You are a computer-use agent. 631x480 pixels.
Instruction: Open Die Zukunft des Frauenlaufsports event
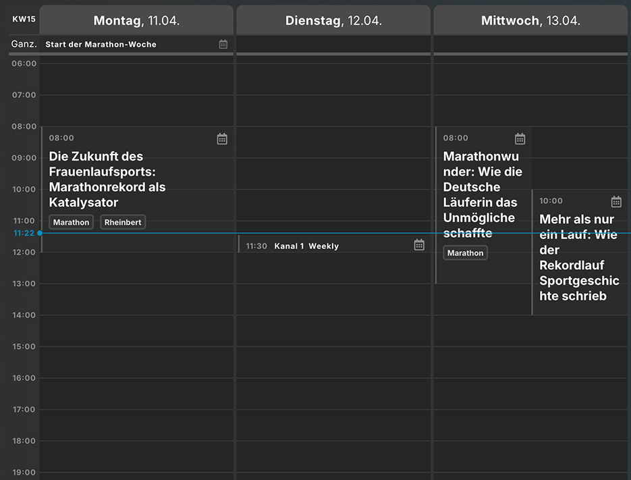point(107,179)
